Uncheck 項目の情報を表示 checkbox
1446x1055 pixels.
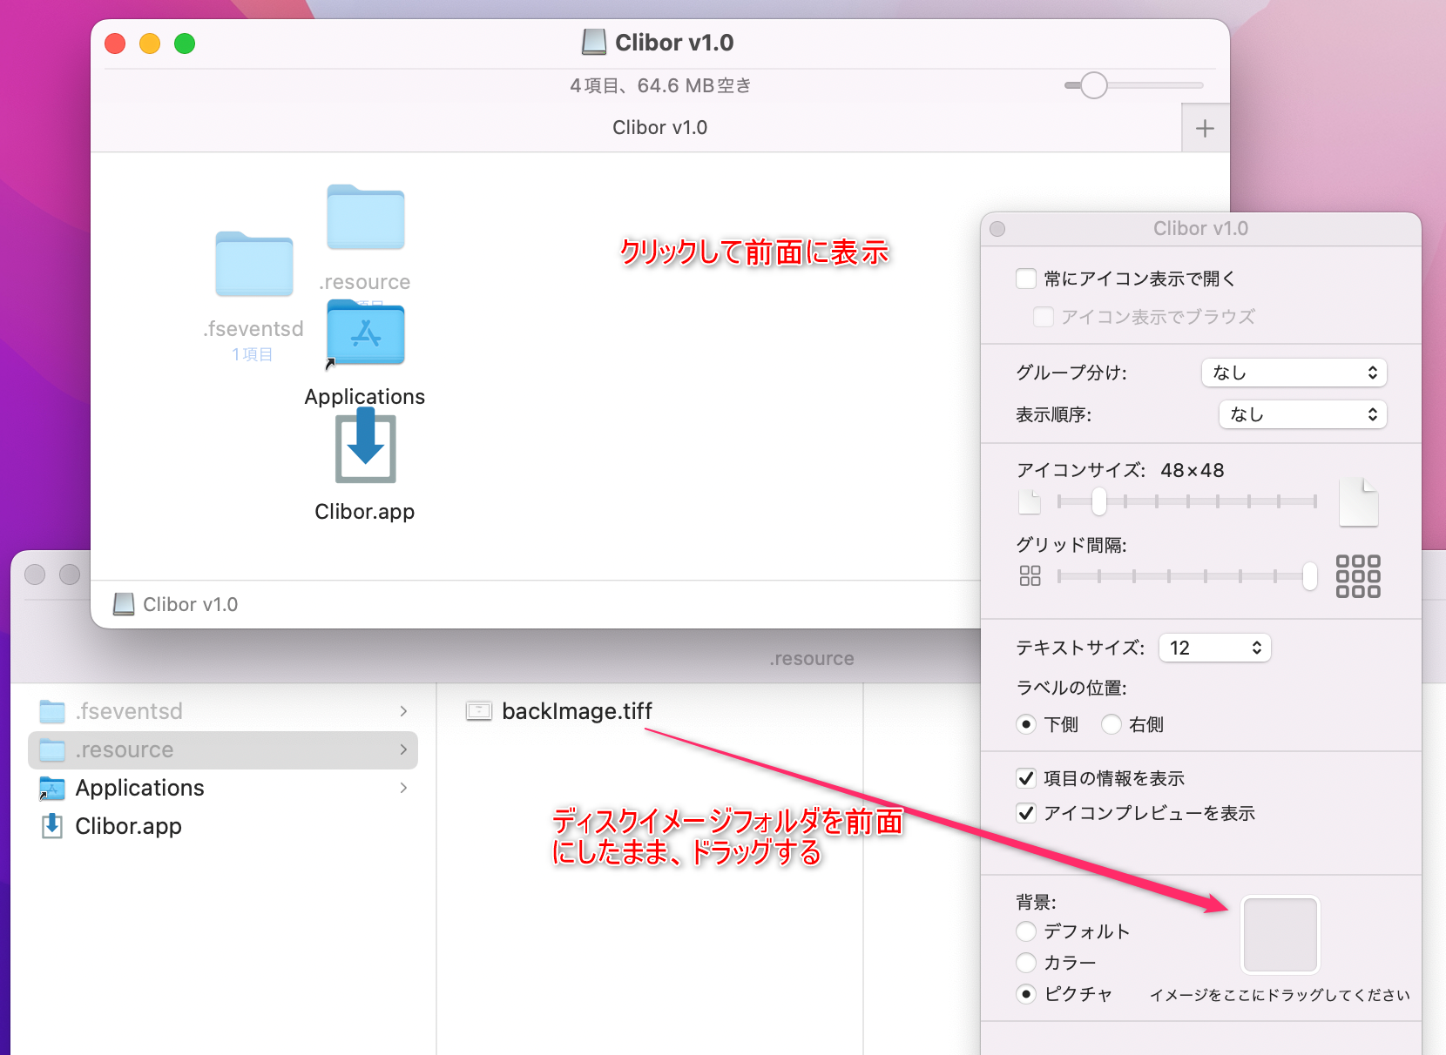(1026, 778)
